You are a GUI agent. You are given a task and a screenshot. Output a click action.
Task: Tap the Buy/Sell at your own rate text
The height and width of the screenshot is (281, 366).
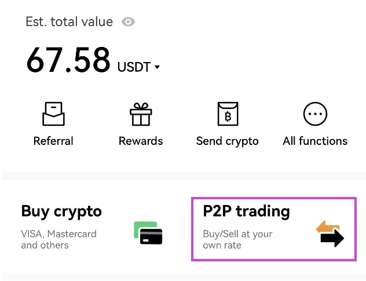(x=237, y=240)
